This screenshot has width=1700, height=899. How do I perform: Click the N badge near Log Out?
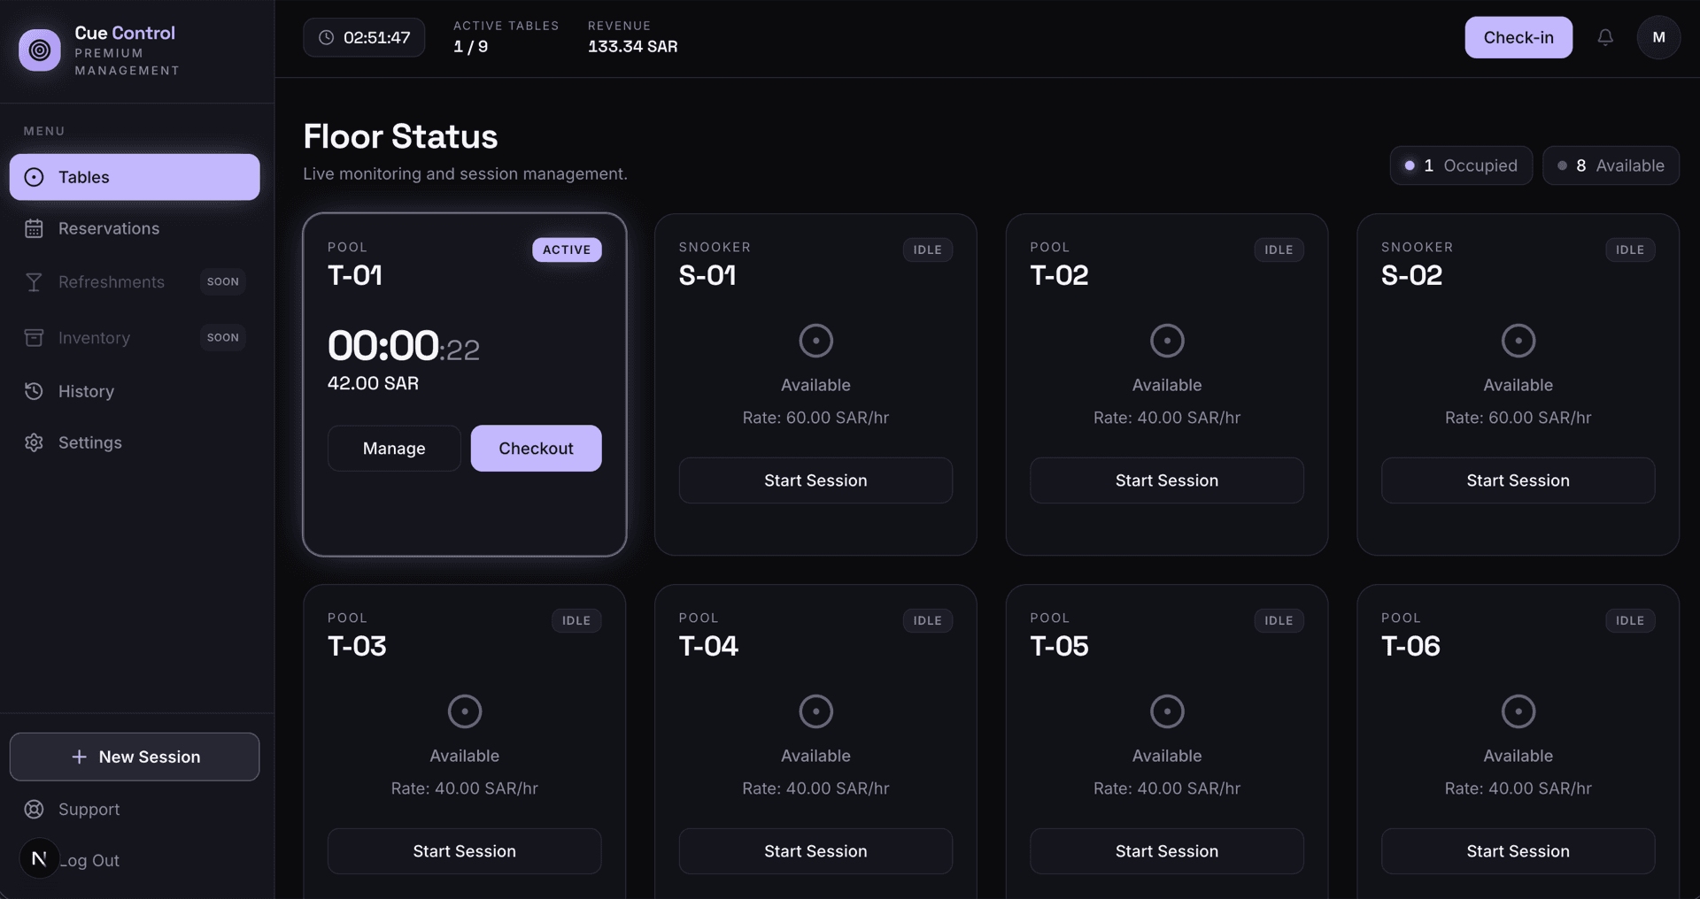pos(39,858)
